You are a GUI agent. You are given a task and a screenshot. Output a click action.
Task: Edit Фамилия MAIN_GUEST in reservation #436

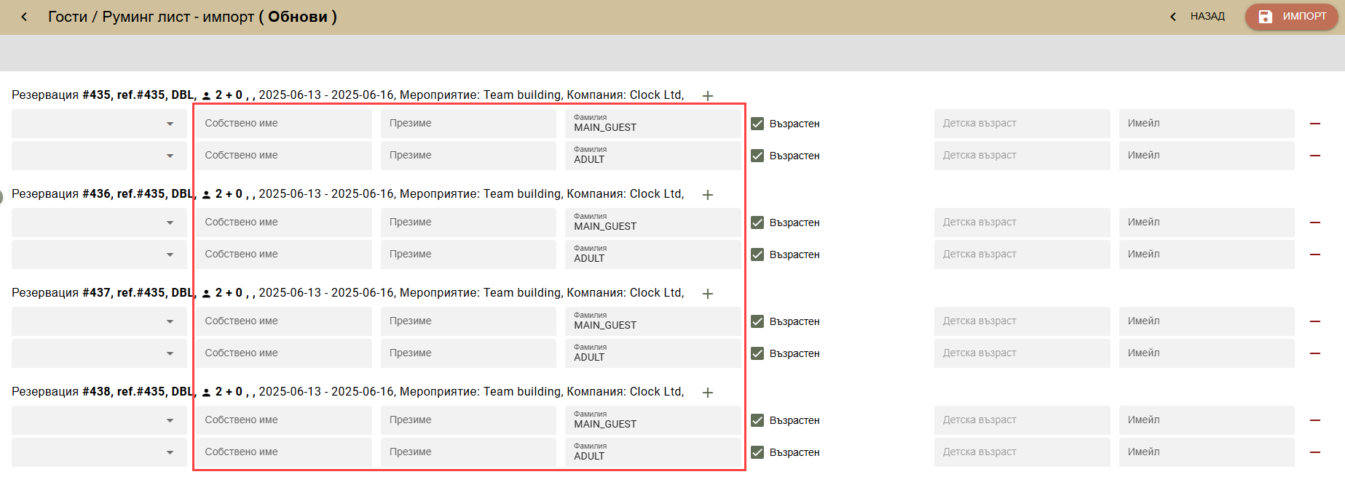pos(652,223)
